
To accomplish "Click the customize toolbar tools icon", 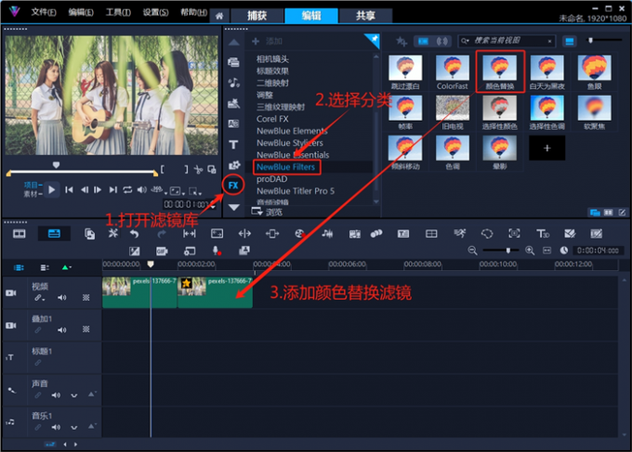I will point(112,234).
